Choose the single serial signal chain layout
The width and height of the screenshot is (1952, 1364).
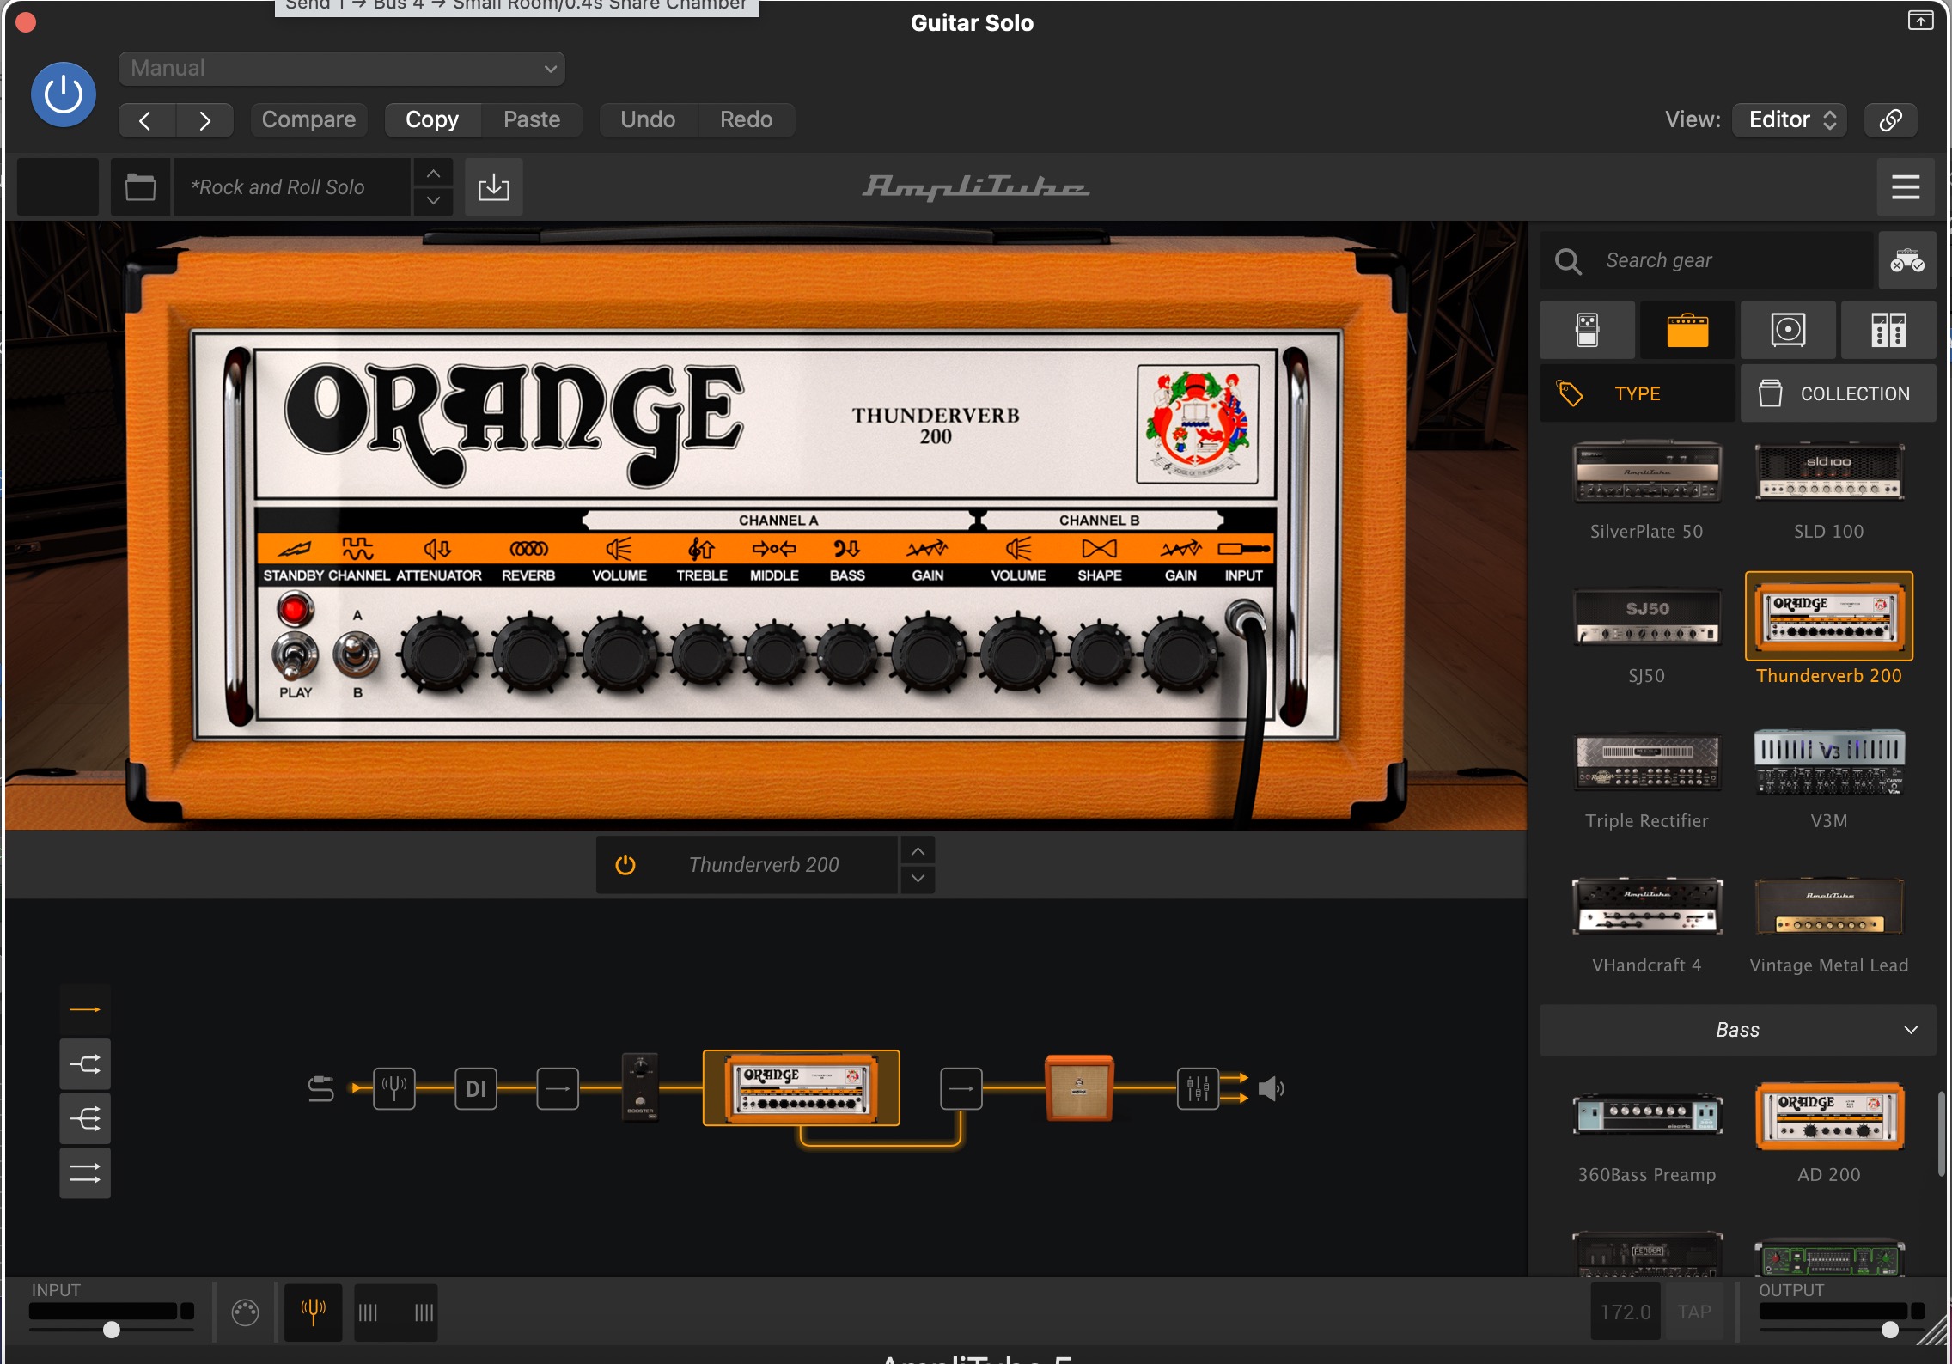(x=85, y=1009)
